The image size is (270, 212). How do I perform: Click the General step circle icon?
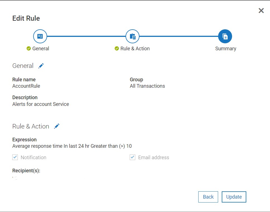click(x=40, y=36)
